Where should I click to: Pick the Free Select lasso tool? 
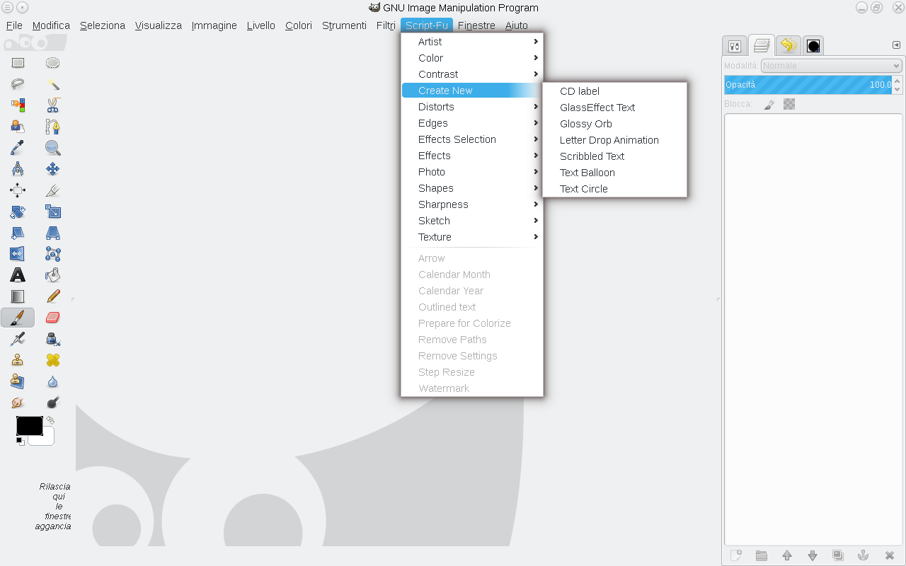18,84
